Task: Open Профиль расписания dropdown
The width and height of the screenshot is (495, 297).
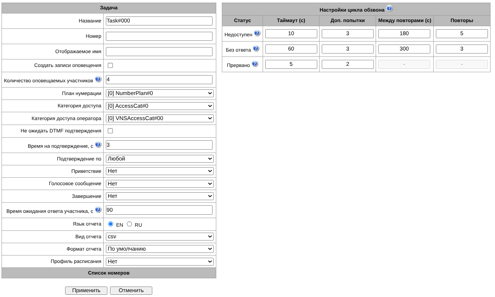Action: pos(159,262)
